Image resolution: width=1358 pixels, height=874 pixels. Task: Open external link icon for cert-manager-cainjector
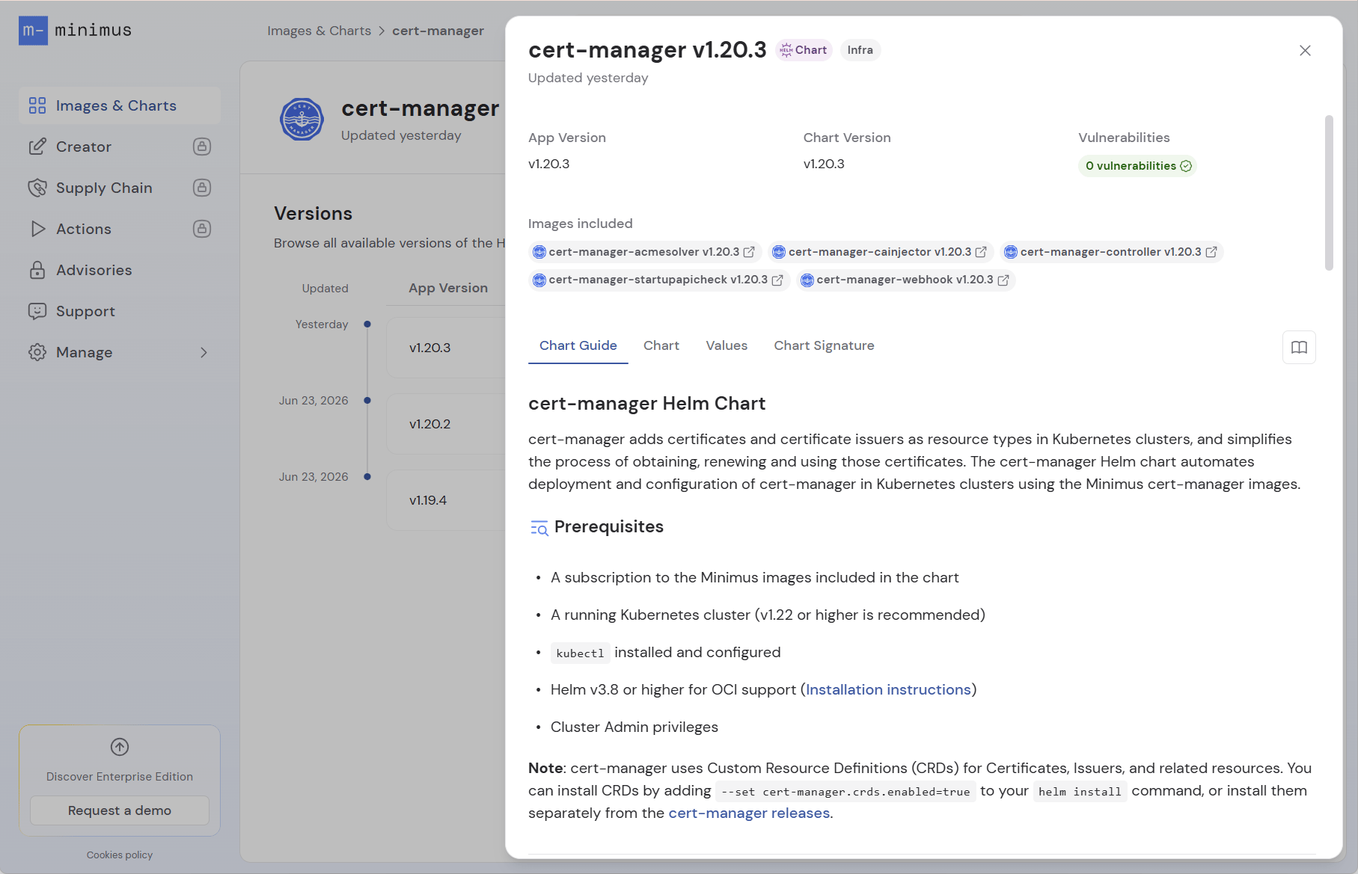[x=981, y=252]
